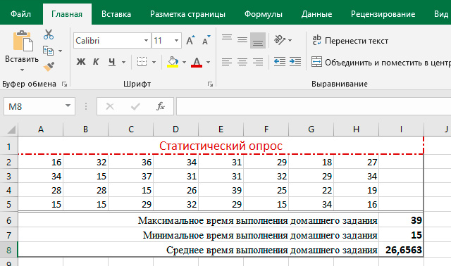Decrease font size with small A icon
The width and height of the screenshot is (451, 266).
(206, 41)
